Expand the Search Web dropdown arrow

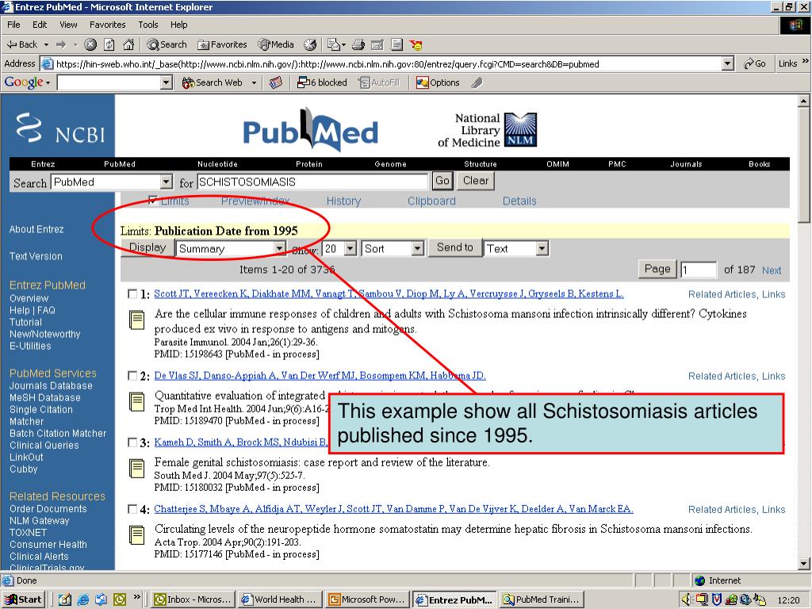(x=255, y=82)
